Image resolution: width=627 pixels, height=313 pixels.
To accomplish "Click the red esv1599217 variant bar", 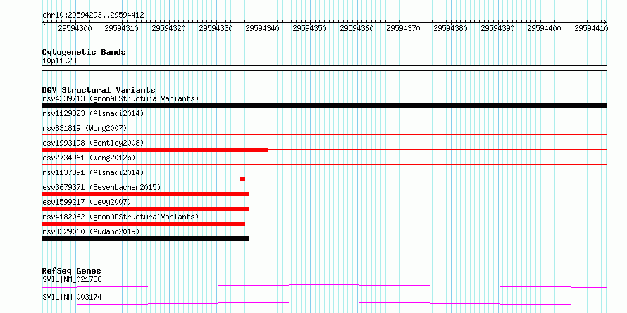I will click(x=145, y=209).
